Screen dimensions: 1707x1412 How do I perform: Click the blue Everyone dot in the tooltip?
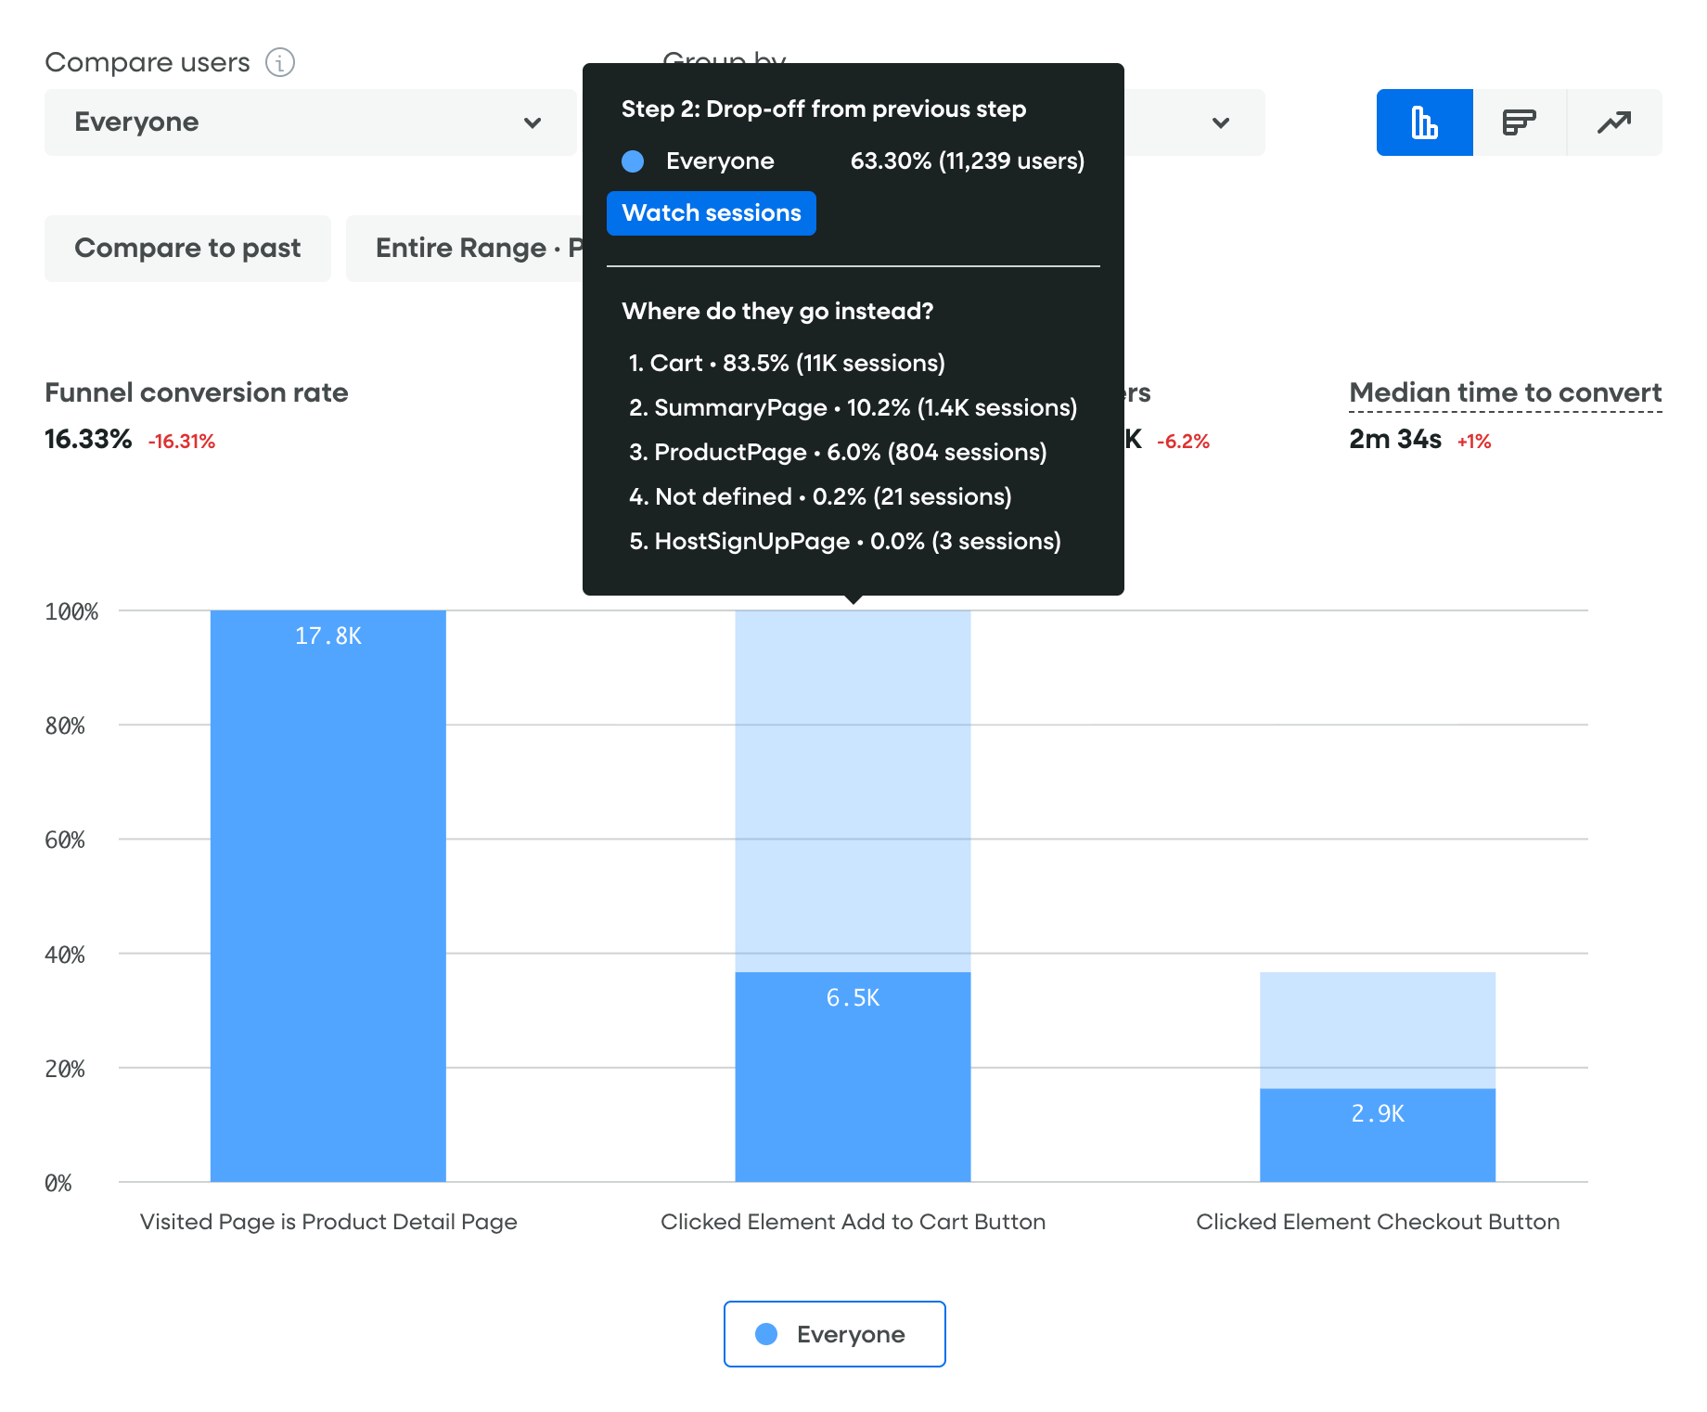click(x=633, y=161)
